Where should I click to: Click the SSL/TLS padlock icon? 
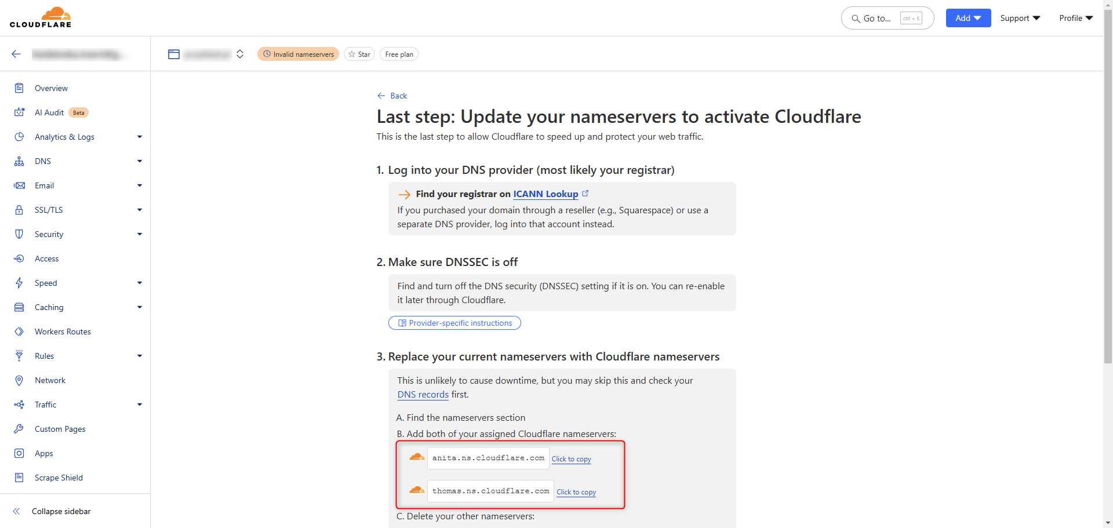click(x=19, y=210)
